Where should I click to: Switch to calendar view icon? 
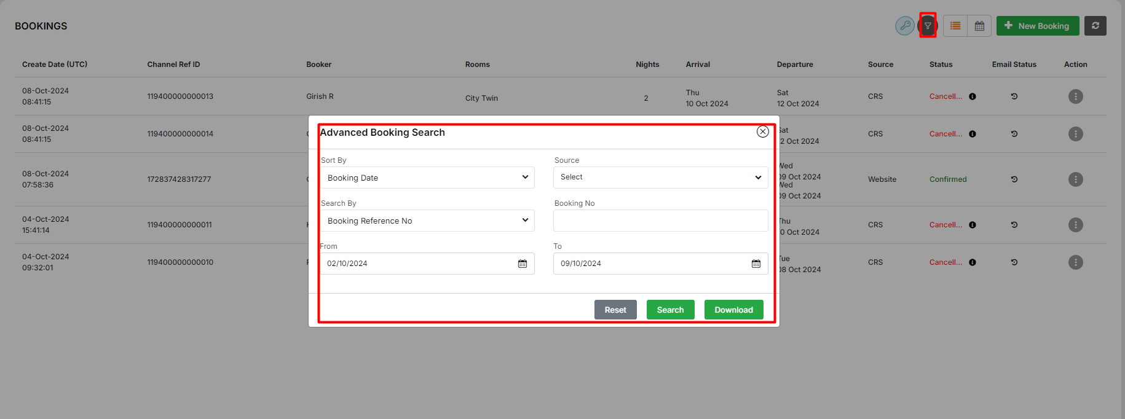[x=979, y=26]
